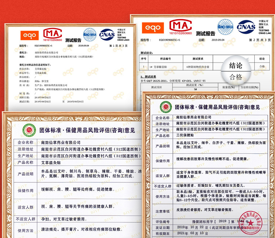Viewport: 275px width, 238px height.
Task: Click the CNAS logo on the page 2 report
Action: click(246, 27)
